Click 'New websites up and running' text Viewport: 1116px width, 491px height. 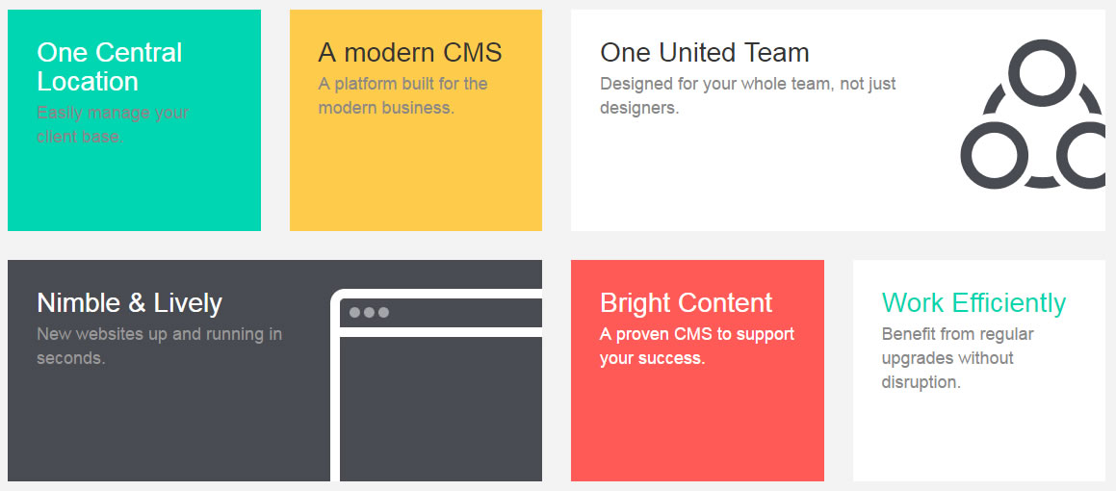click(x=160, y=346)
